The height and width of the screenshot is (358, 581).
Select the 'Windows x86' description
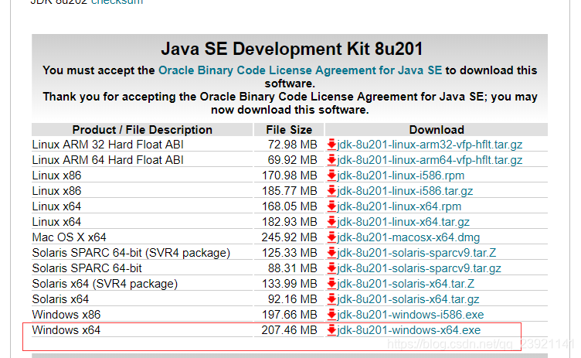(x=66, y=315)
